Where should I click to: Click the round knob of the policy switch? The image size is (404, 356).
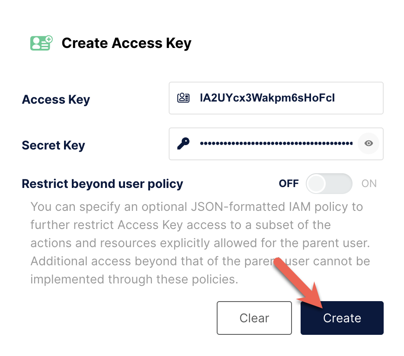(316, 184)
